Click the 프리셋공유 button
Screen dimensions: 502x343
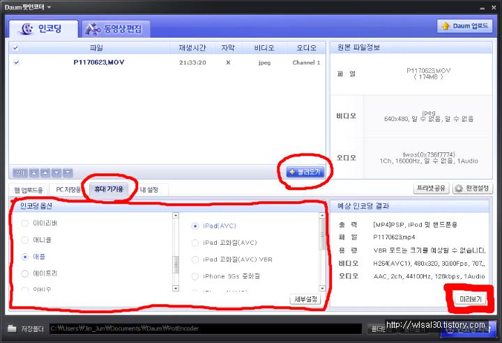tap(432, 188)
